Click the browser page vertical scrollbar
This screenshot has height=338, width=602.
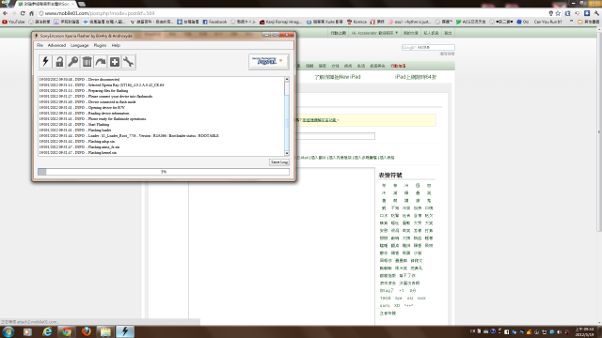(599, 132)
